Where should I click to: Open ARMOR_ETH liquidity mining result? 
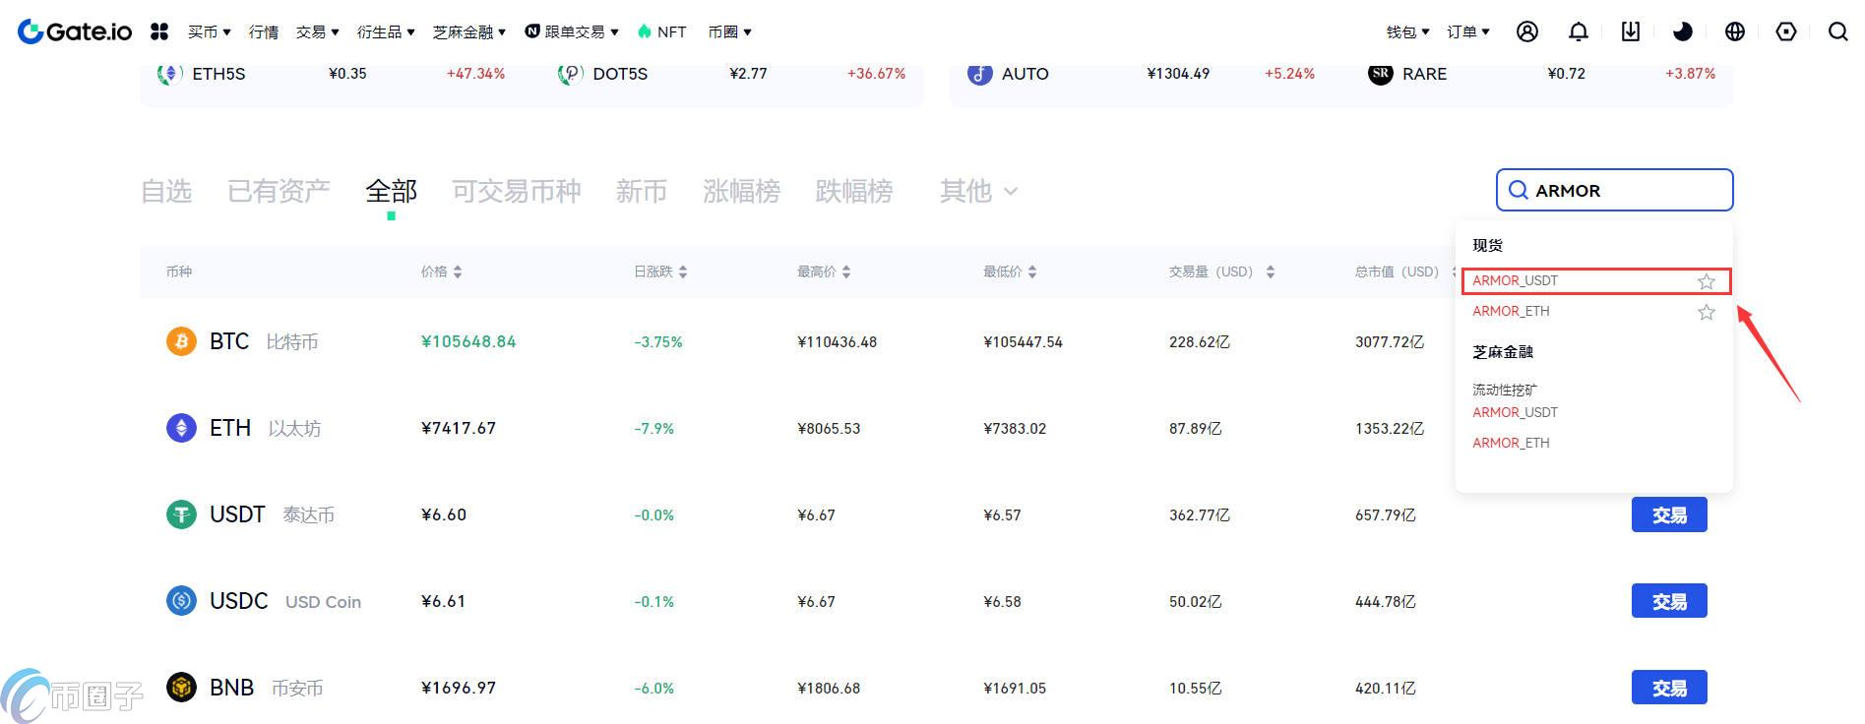pos(1511,443)
